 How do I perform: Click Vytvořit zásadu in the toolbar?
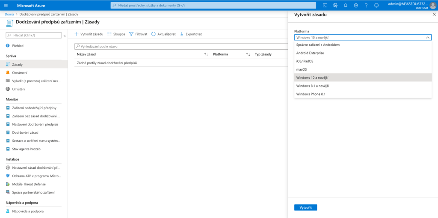[89, 34]
